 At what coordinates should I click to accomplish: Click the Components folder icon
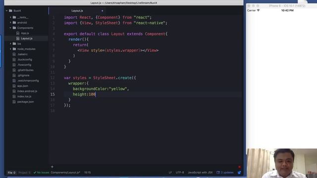click(x=14, y=28)
